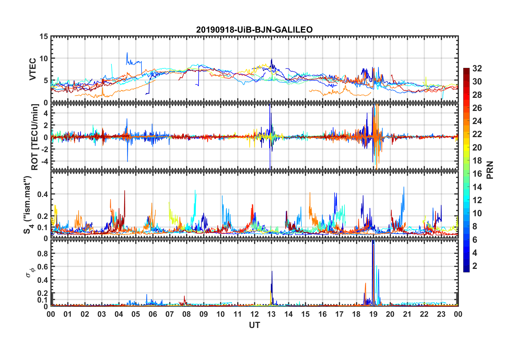This screenshot has height=340, width=509.
Task: Click UT hour label 17
Action: tap(339, 314)
